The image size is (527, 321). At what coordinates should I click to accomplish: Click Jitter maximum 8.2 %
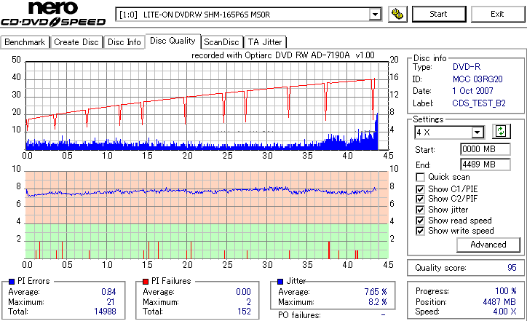coord(378,302)
